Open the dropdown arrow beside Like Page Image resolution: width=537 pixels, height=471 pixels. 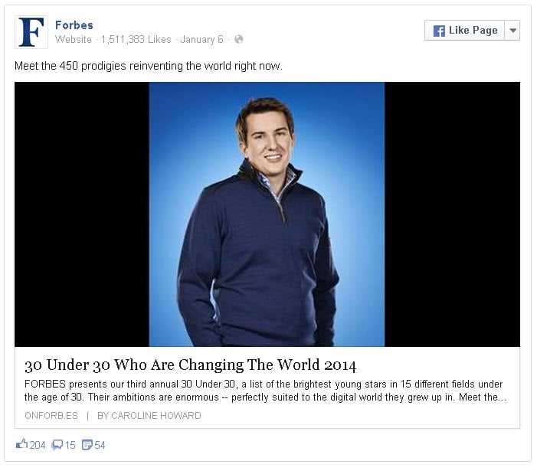[x=512, y=31]
